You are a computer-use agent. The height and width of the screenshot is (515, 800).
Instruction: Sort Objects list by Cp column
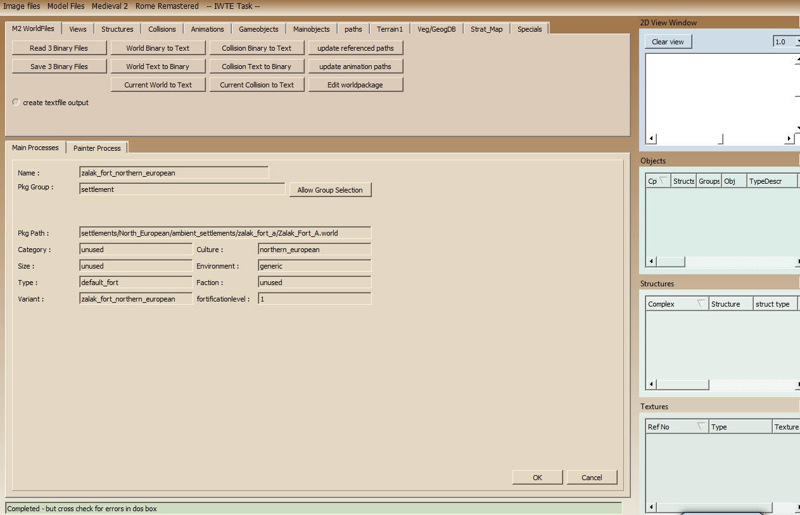(x=658, y=181)
